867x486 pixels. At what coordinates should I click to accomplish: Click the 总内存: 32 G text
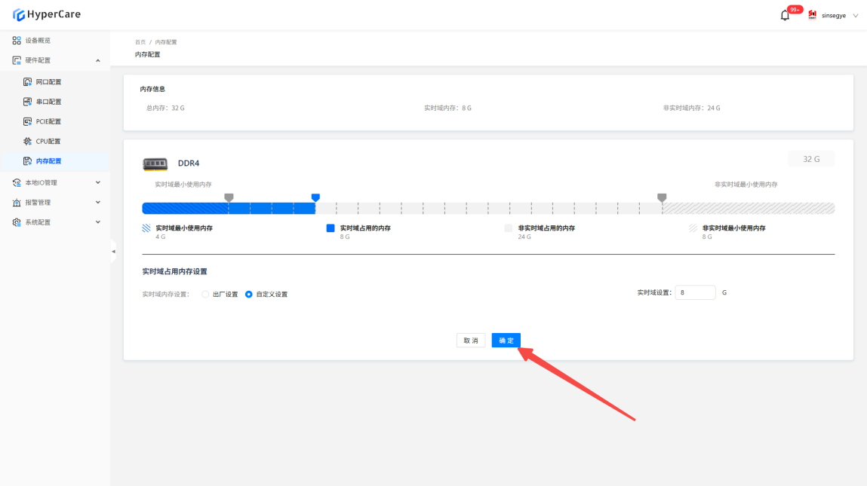click(x=165, y=109)
